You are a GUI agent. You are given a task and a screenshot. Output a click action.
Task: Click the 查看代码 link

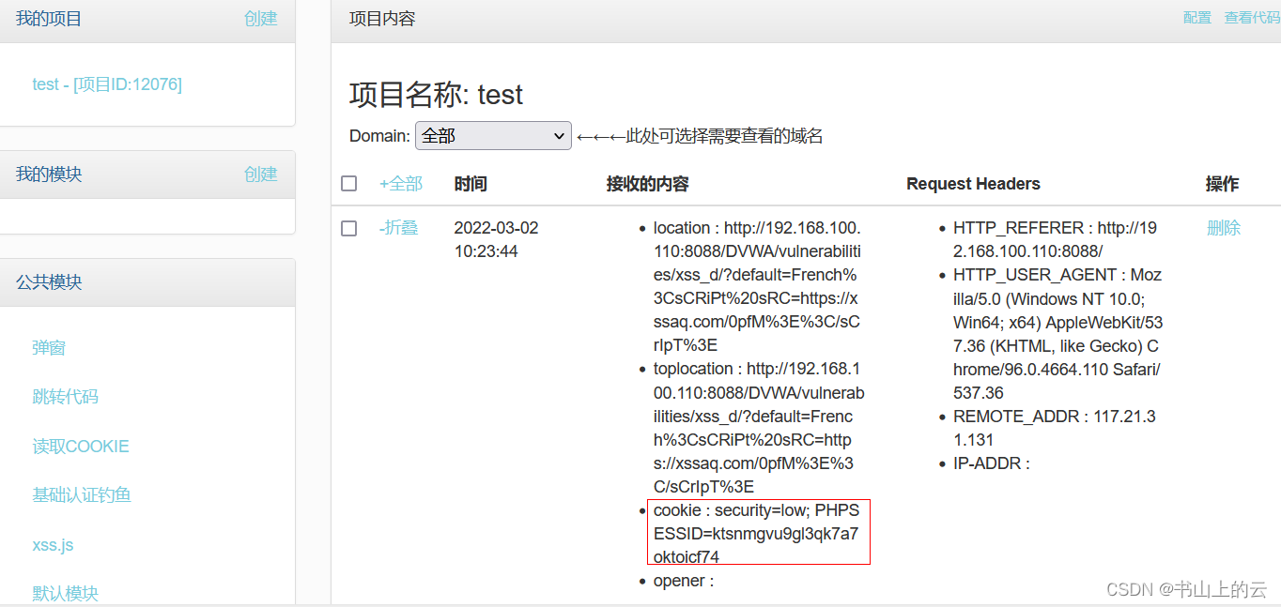click(1252, 18)
